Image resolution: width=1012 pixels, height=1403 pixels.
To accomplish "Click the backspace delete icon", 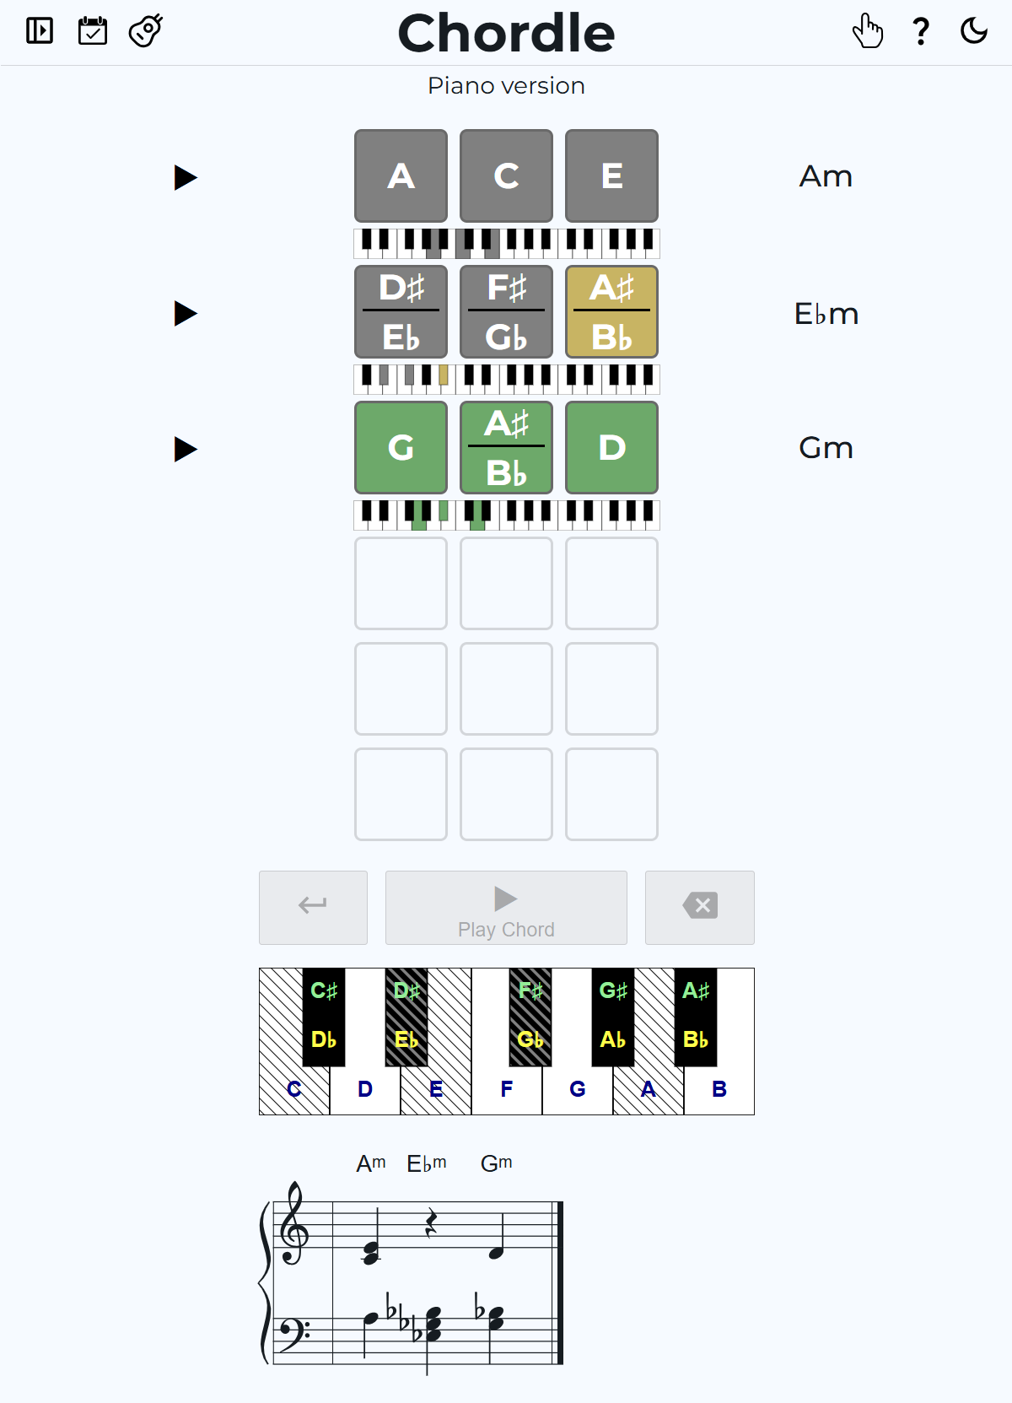I will tap(699, 905).
